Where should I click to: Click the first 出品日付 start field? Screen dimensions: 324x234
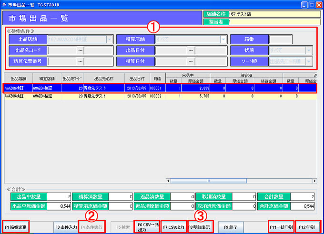point(171,50)
